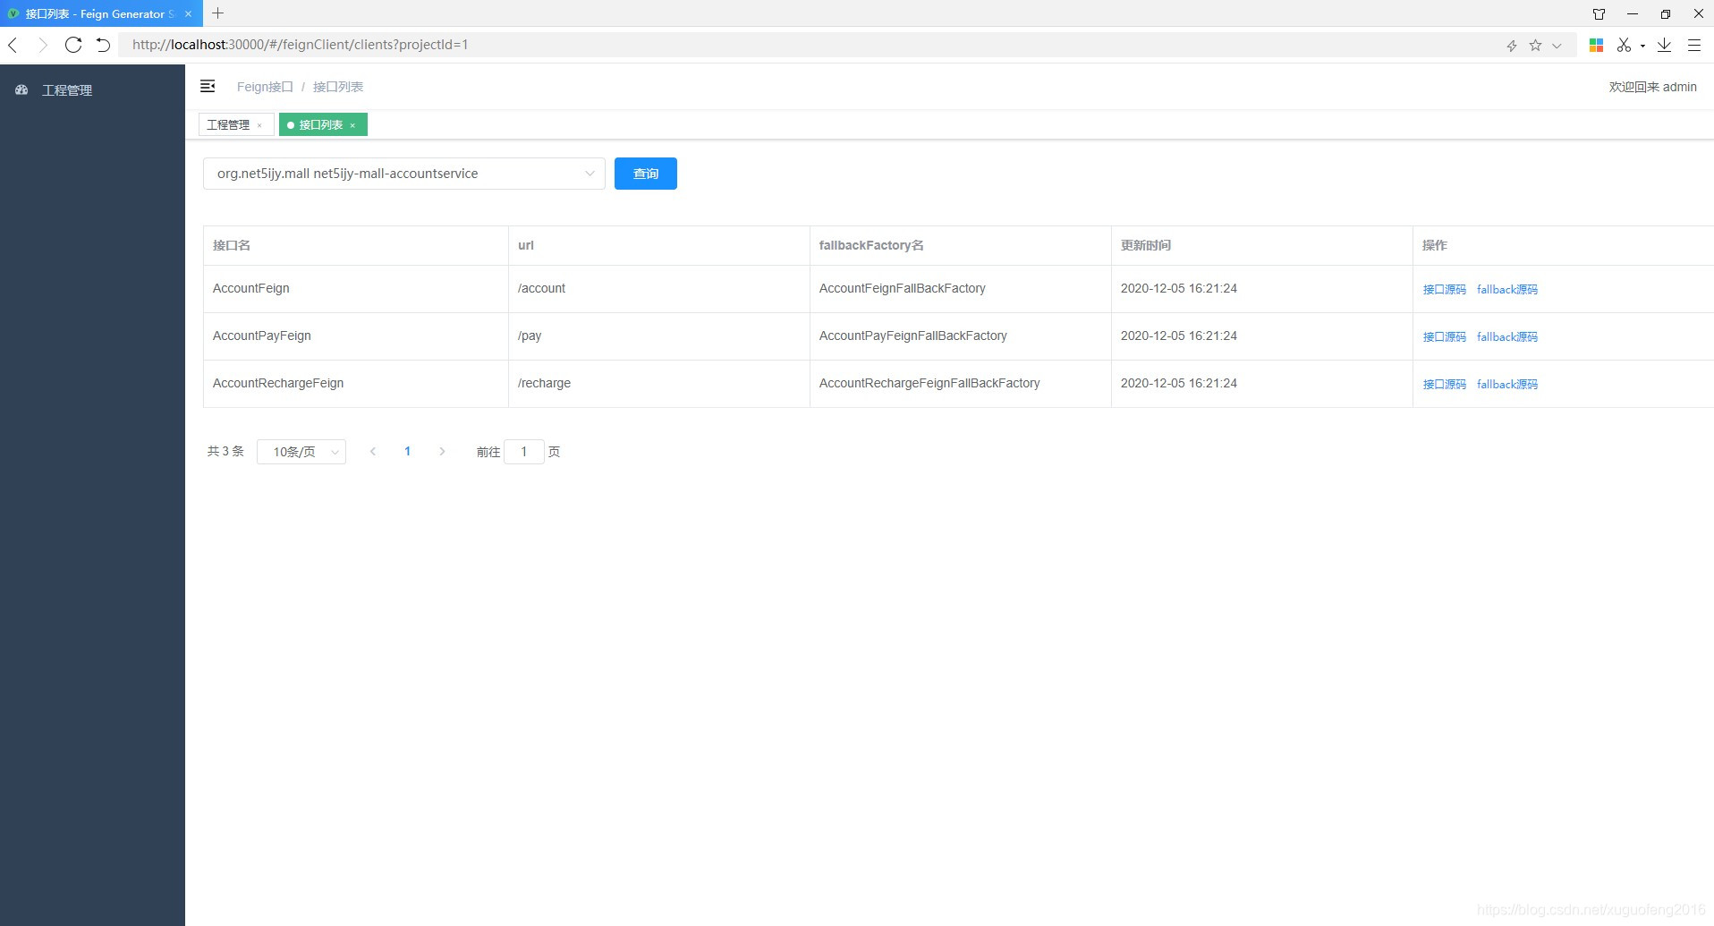Image resolution: width=1714 pixels, height=926 pixels.
Task: Open the browser hamburger menu
Action: coord(1693,45)
